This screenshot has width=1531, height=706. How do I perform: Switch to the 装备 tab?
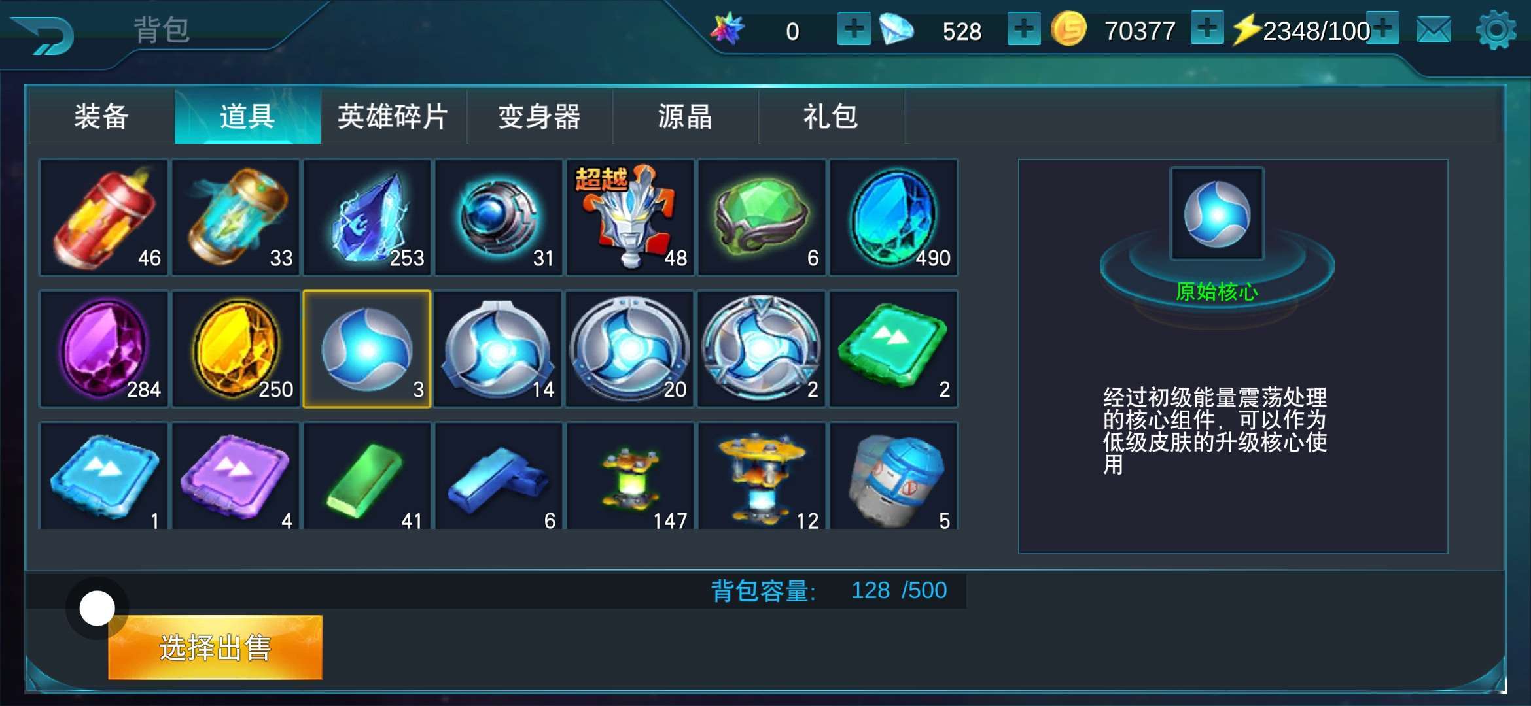click(x=101, y=117)
